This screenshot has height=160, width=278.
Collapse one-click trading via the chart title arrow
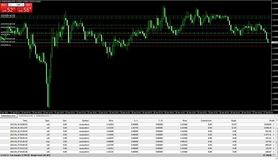click(x=1, y=1)
